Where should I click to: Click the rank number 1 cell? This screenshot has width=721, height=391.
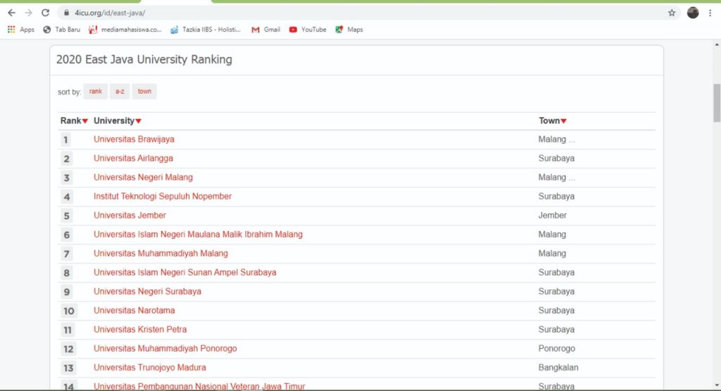click(65, 139)
